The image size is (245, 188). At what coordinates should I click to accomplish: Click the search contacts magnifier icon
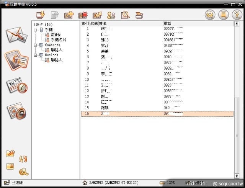125,15
